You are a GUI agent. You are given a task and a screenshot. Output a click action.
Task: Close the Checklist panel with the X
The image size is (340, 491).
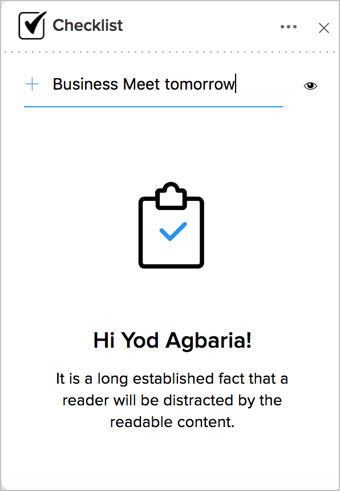coord(323,28)
